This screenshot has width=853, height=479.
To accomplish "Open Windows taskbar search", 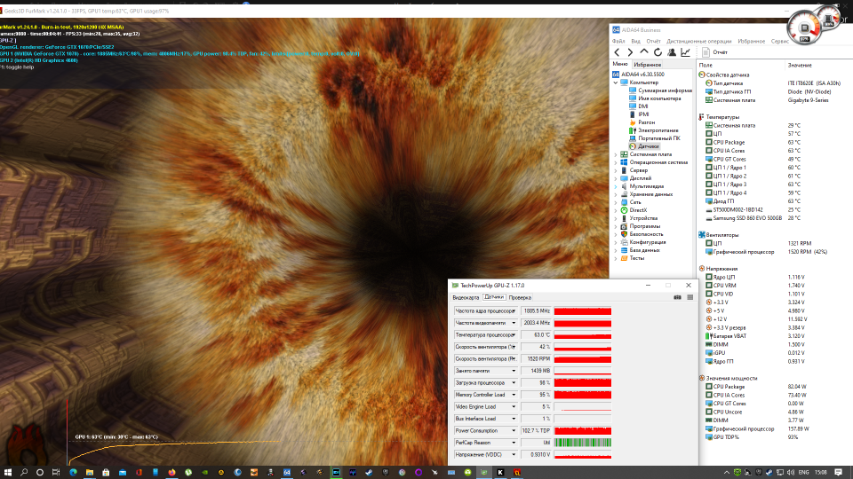I will [24, 473].
